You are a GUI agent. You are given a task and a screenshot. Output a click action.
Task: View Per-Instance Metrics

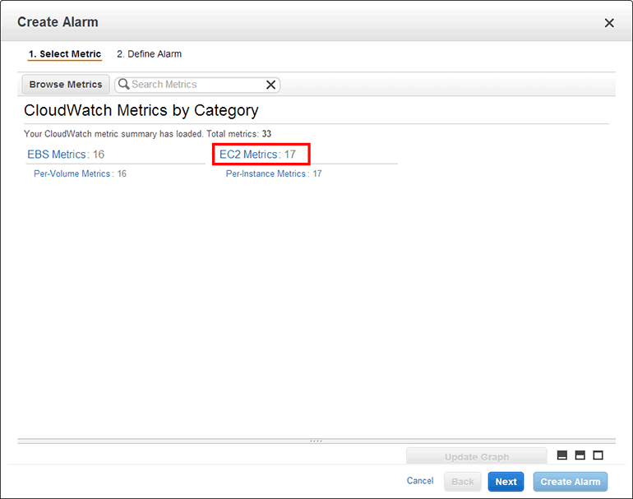point(266,174)
